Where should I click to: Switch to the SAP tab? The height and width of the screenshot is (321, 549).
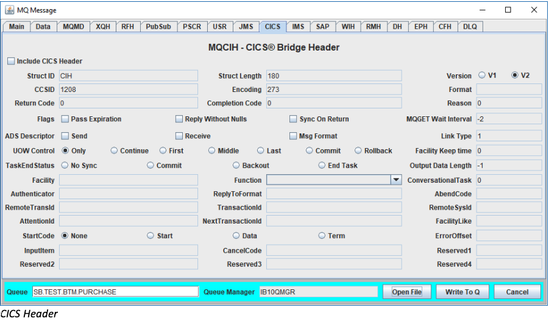coord(323,27)
